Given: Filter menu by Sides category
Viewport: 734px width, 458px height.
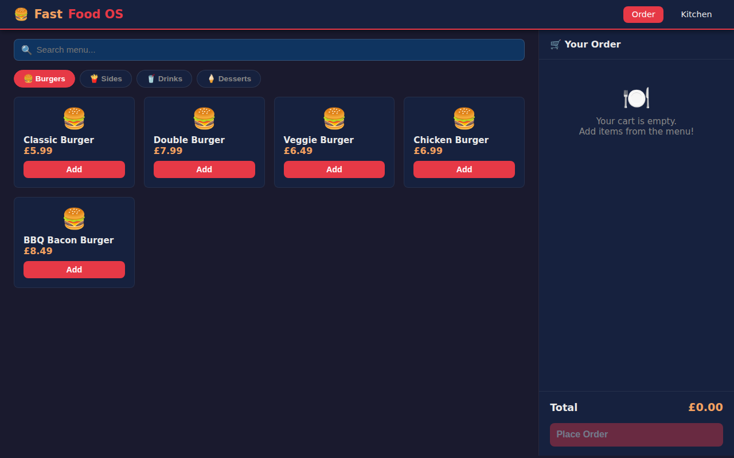Looking at the screenshot, I should tap(106, 78).
